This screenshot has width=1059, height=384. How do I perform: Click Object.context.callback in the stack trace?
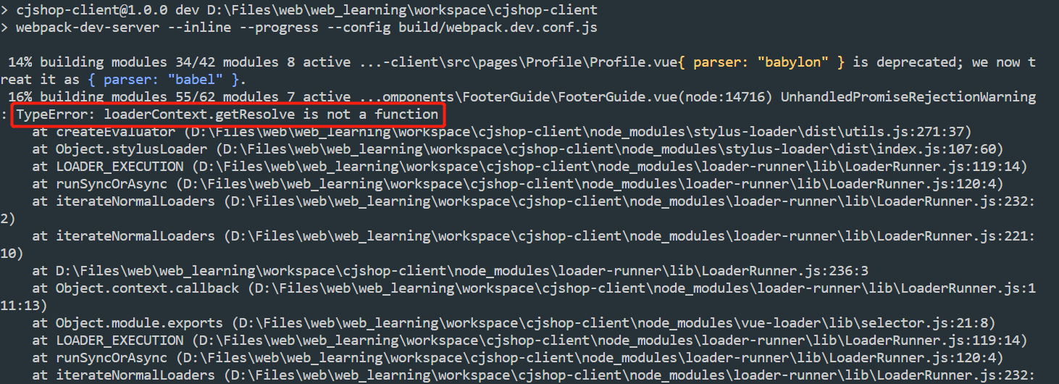coord(147,288)
